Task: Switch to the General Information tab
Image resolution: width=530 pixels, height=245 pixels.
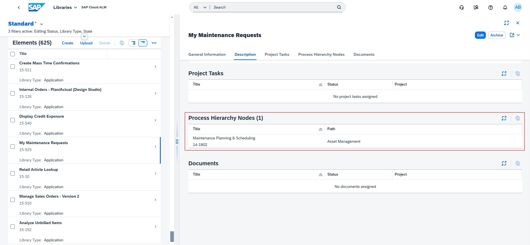Action: coord(207,55)
